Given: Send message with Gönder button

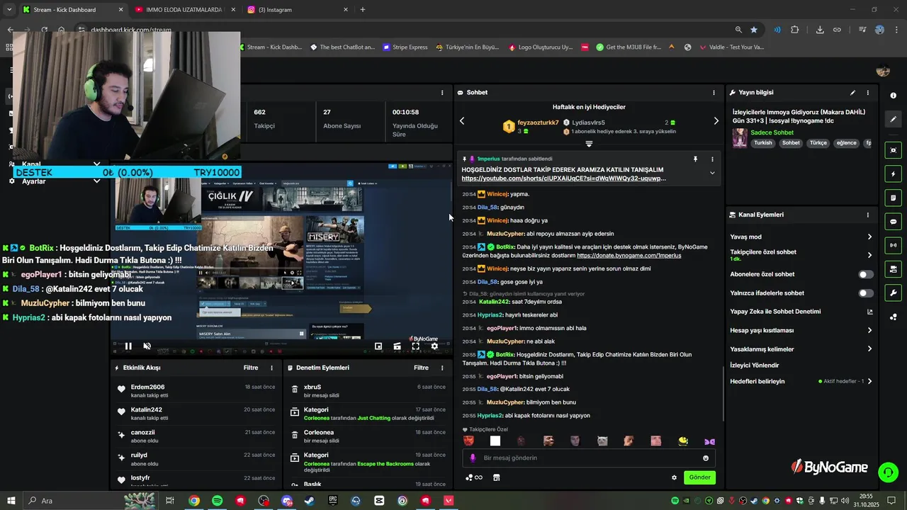Looking at the screenshot, I should click(699, 477).
